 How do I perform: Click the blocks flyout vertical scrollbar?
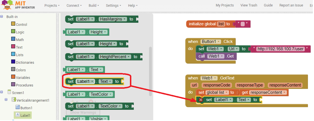150,70
